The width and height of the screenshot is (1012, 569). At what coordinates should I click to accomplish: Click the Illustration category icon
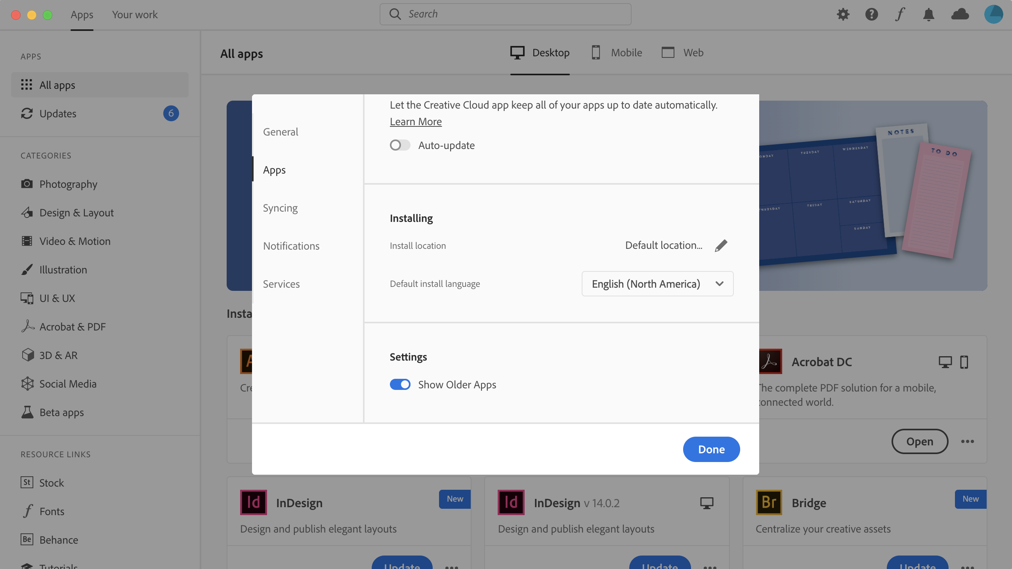[x=27, y=269]
